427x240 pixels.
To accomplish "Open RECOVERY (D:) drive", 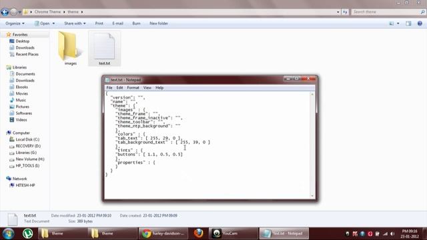I will pos(28,146).
